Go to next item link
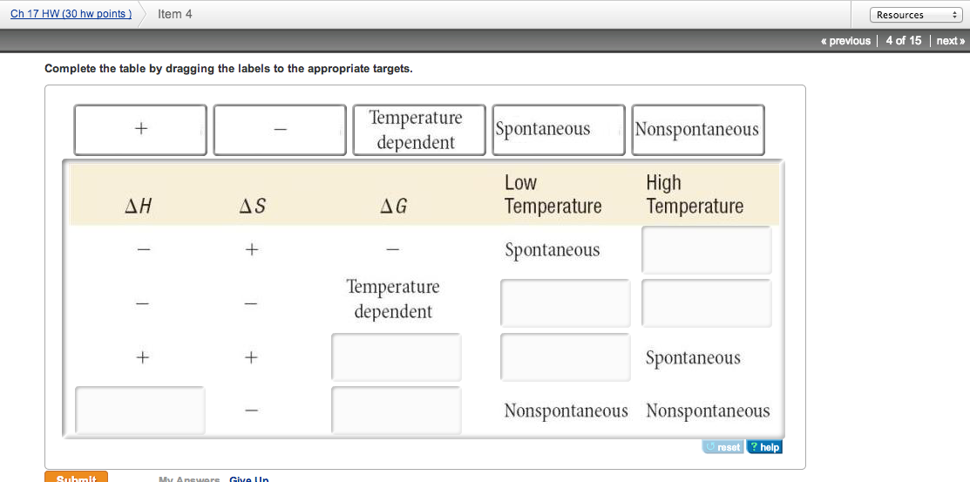 tap(950, 41)
